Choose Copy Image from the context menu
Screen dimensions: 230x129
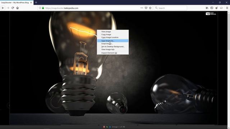click(x=113, y=34)
